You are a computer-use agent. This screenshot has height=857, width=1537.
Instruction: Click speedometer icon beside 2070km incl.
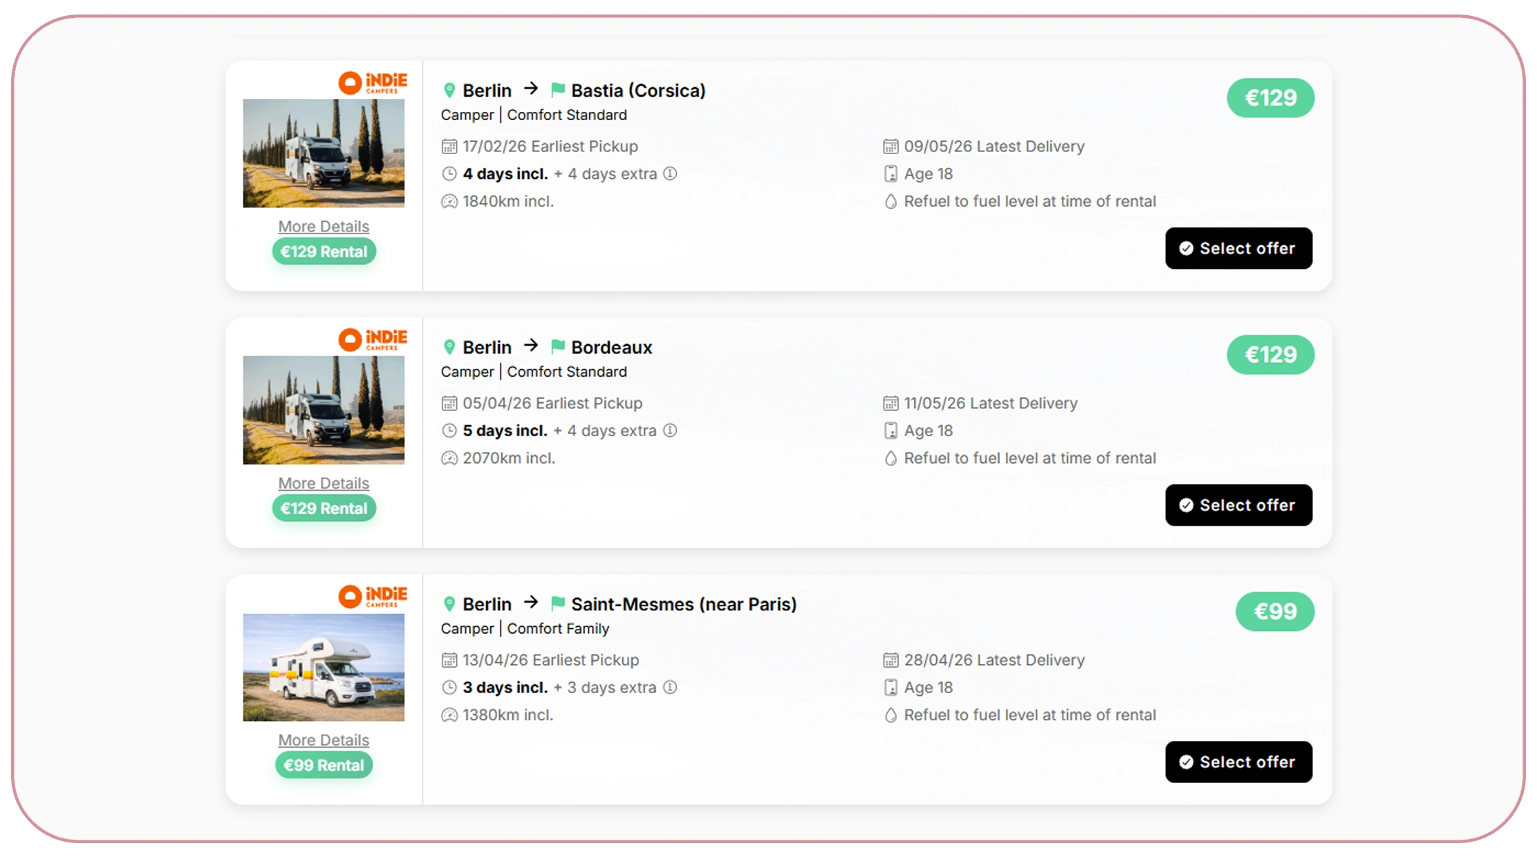click(x=449, y=458)
